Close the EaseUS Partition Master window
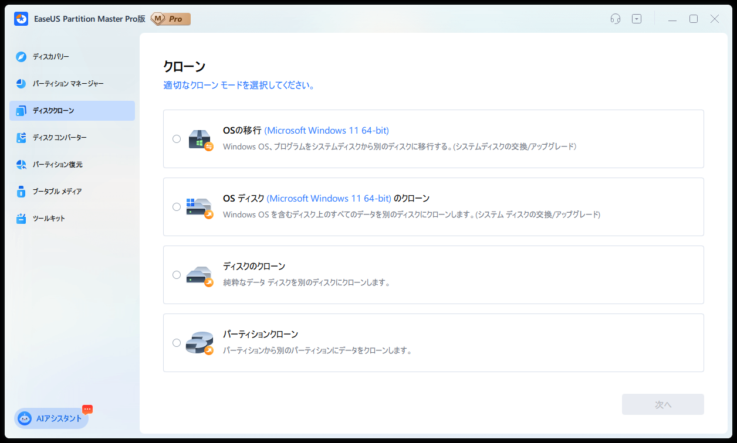Image resolution: width=737 pixels, height=443 pixels. (715, 19)
